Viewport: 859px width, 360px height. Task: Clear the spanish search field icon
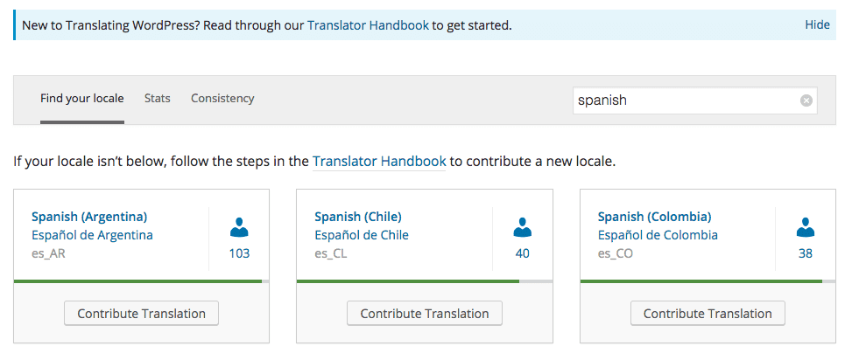[806, 100]
